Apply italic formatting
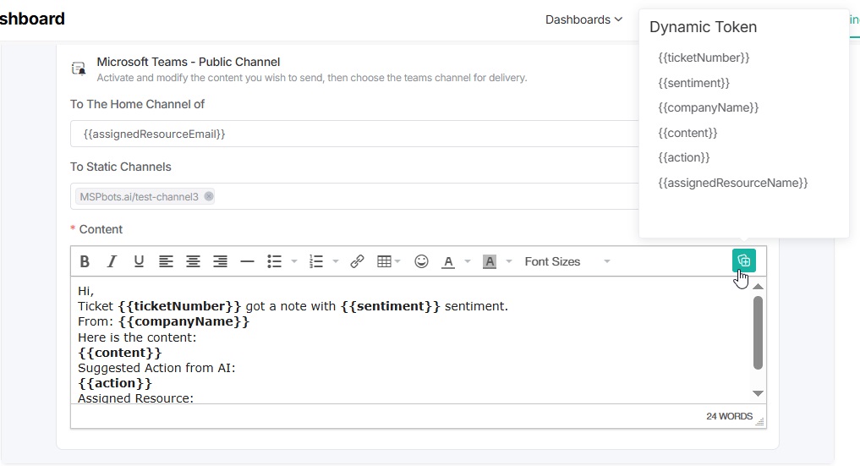 [112, 262]
